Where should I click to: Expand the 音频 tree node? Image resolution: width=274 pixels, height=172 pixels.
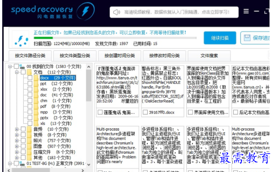coord(17,129)
